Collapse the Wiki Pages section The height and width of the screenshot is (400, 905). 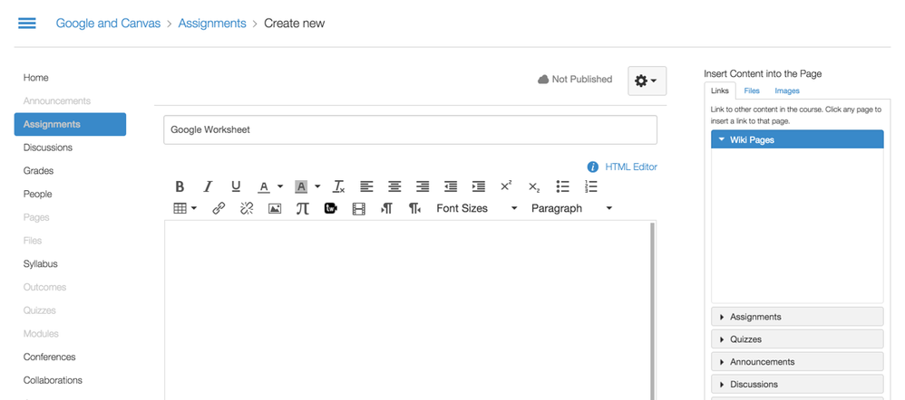[797, 139]
